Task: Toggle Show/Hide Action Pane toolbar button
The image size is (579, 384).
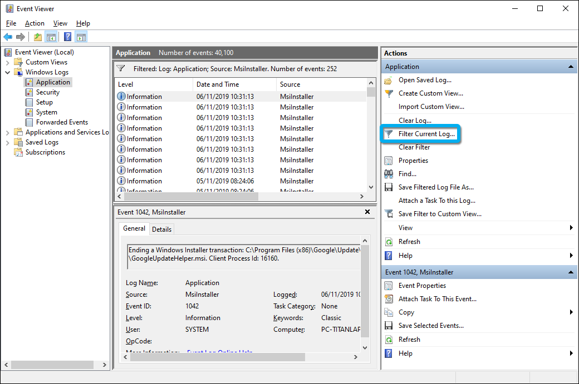Action: (81, 37)
